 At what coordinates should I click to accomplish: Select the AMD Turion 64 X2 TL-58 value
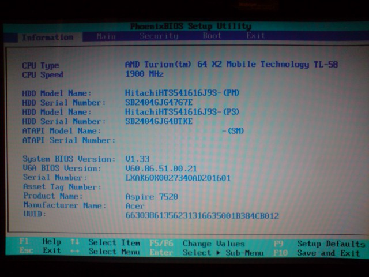point(232,64)
